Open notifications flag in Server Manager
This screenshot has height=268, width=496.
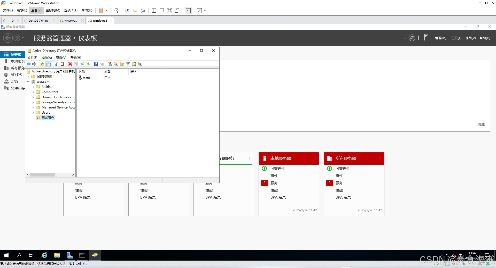tap(426, 38)
